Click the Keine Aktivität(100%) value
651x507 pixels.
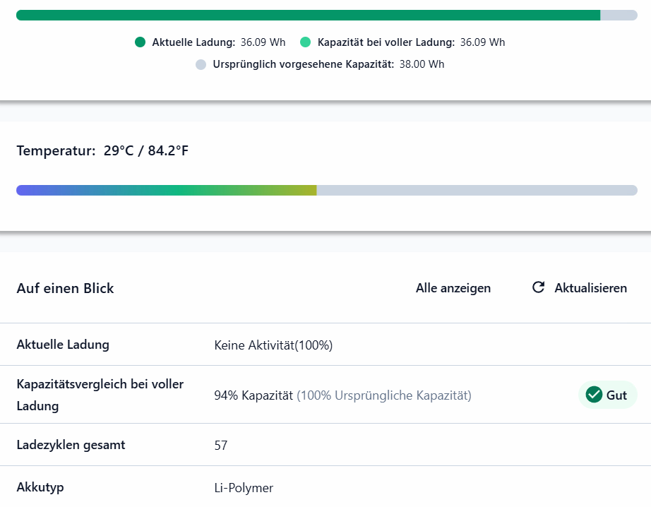click(273, 345)
